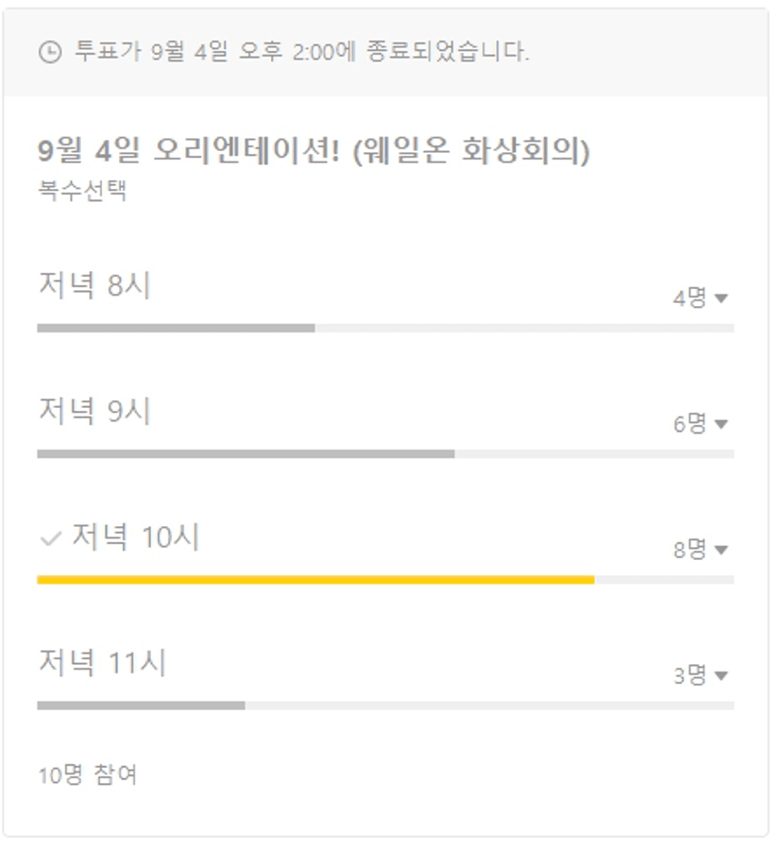Expand voter list arrow for 6명

tap(721, 424)
